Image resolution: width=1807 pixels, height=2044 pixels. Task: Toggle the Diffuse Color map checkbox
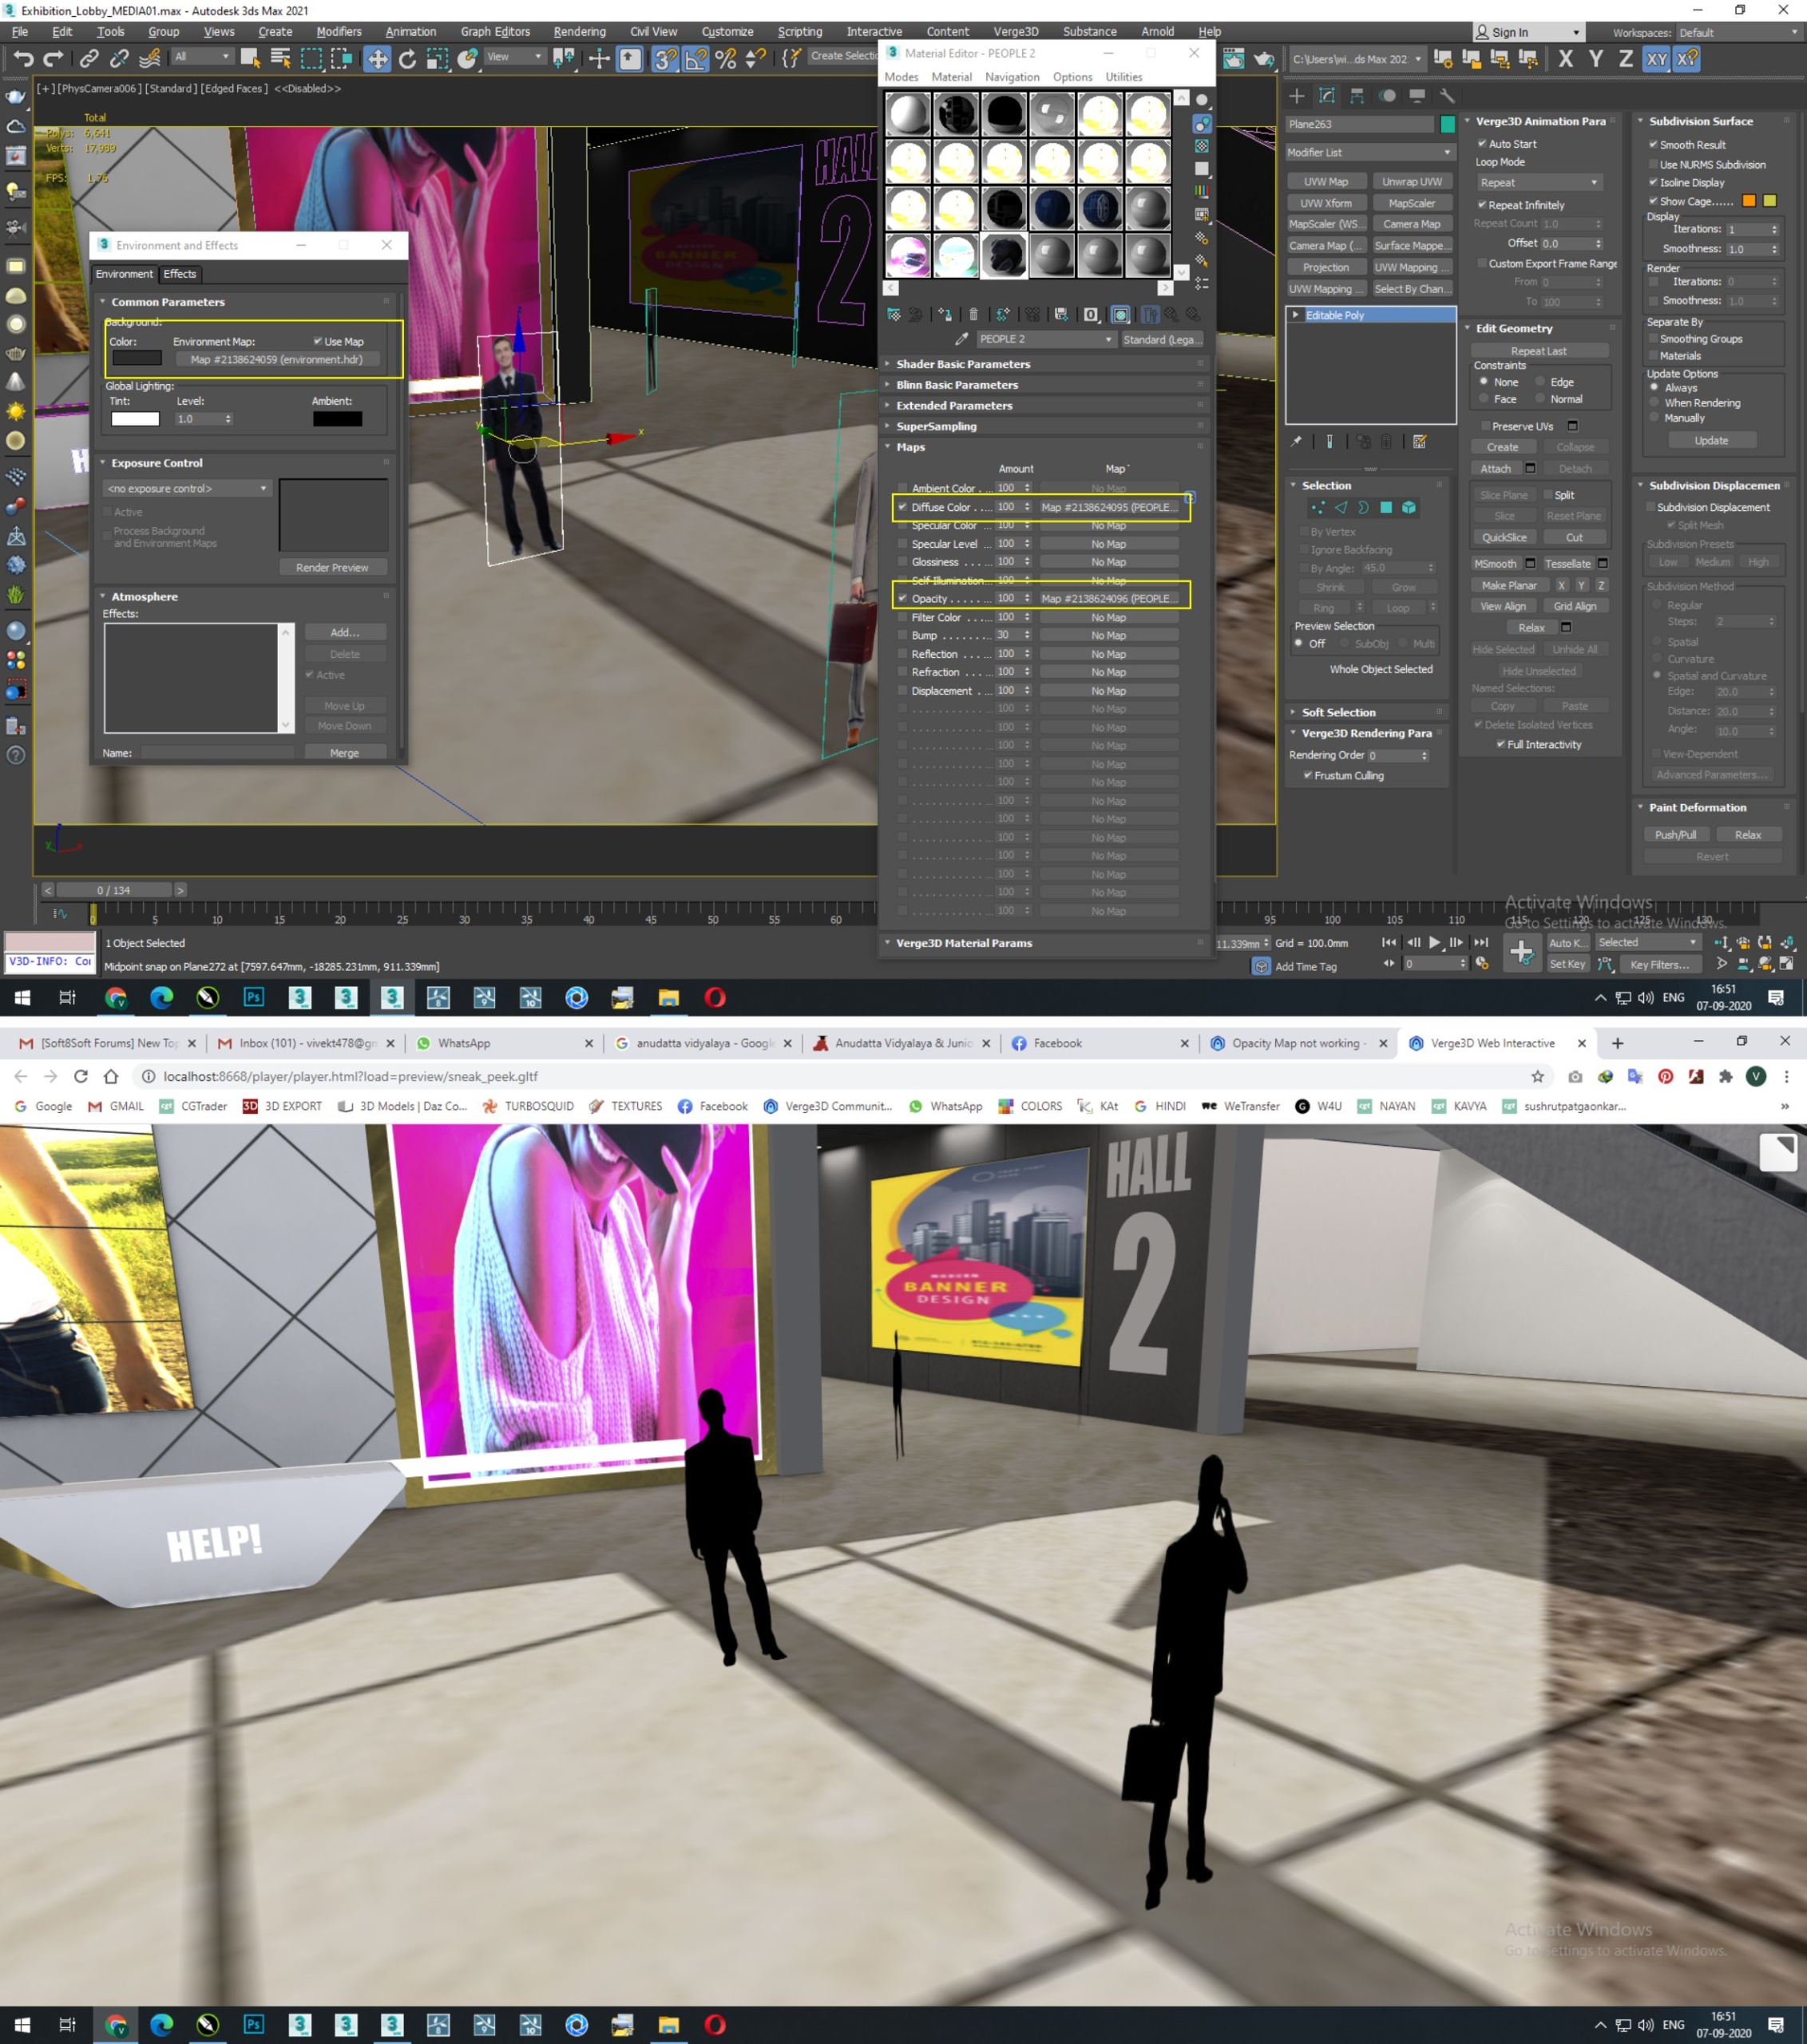click(902, 507)
